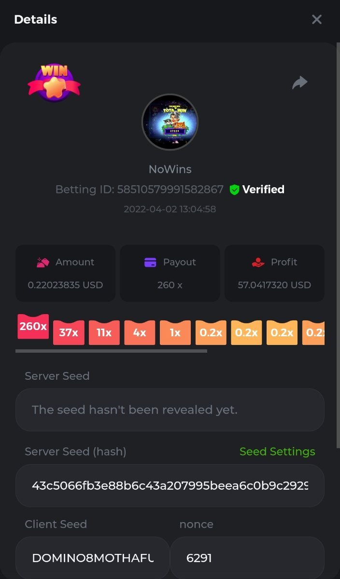
Task: Click the Amount money icon
Action: [x=43, y=262]
